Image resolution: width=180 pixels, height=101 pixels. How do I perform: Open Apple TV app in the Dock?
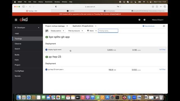tap(78, 97)
